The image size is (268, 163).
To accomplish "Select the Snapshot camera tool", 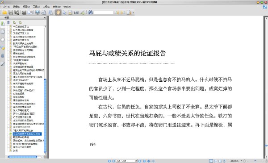I will 76,13.
